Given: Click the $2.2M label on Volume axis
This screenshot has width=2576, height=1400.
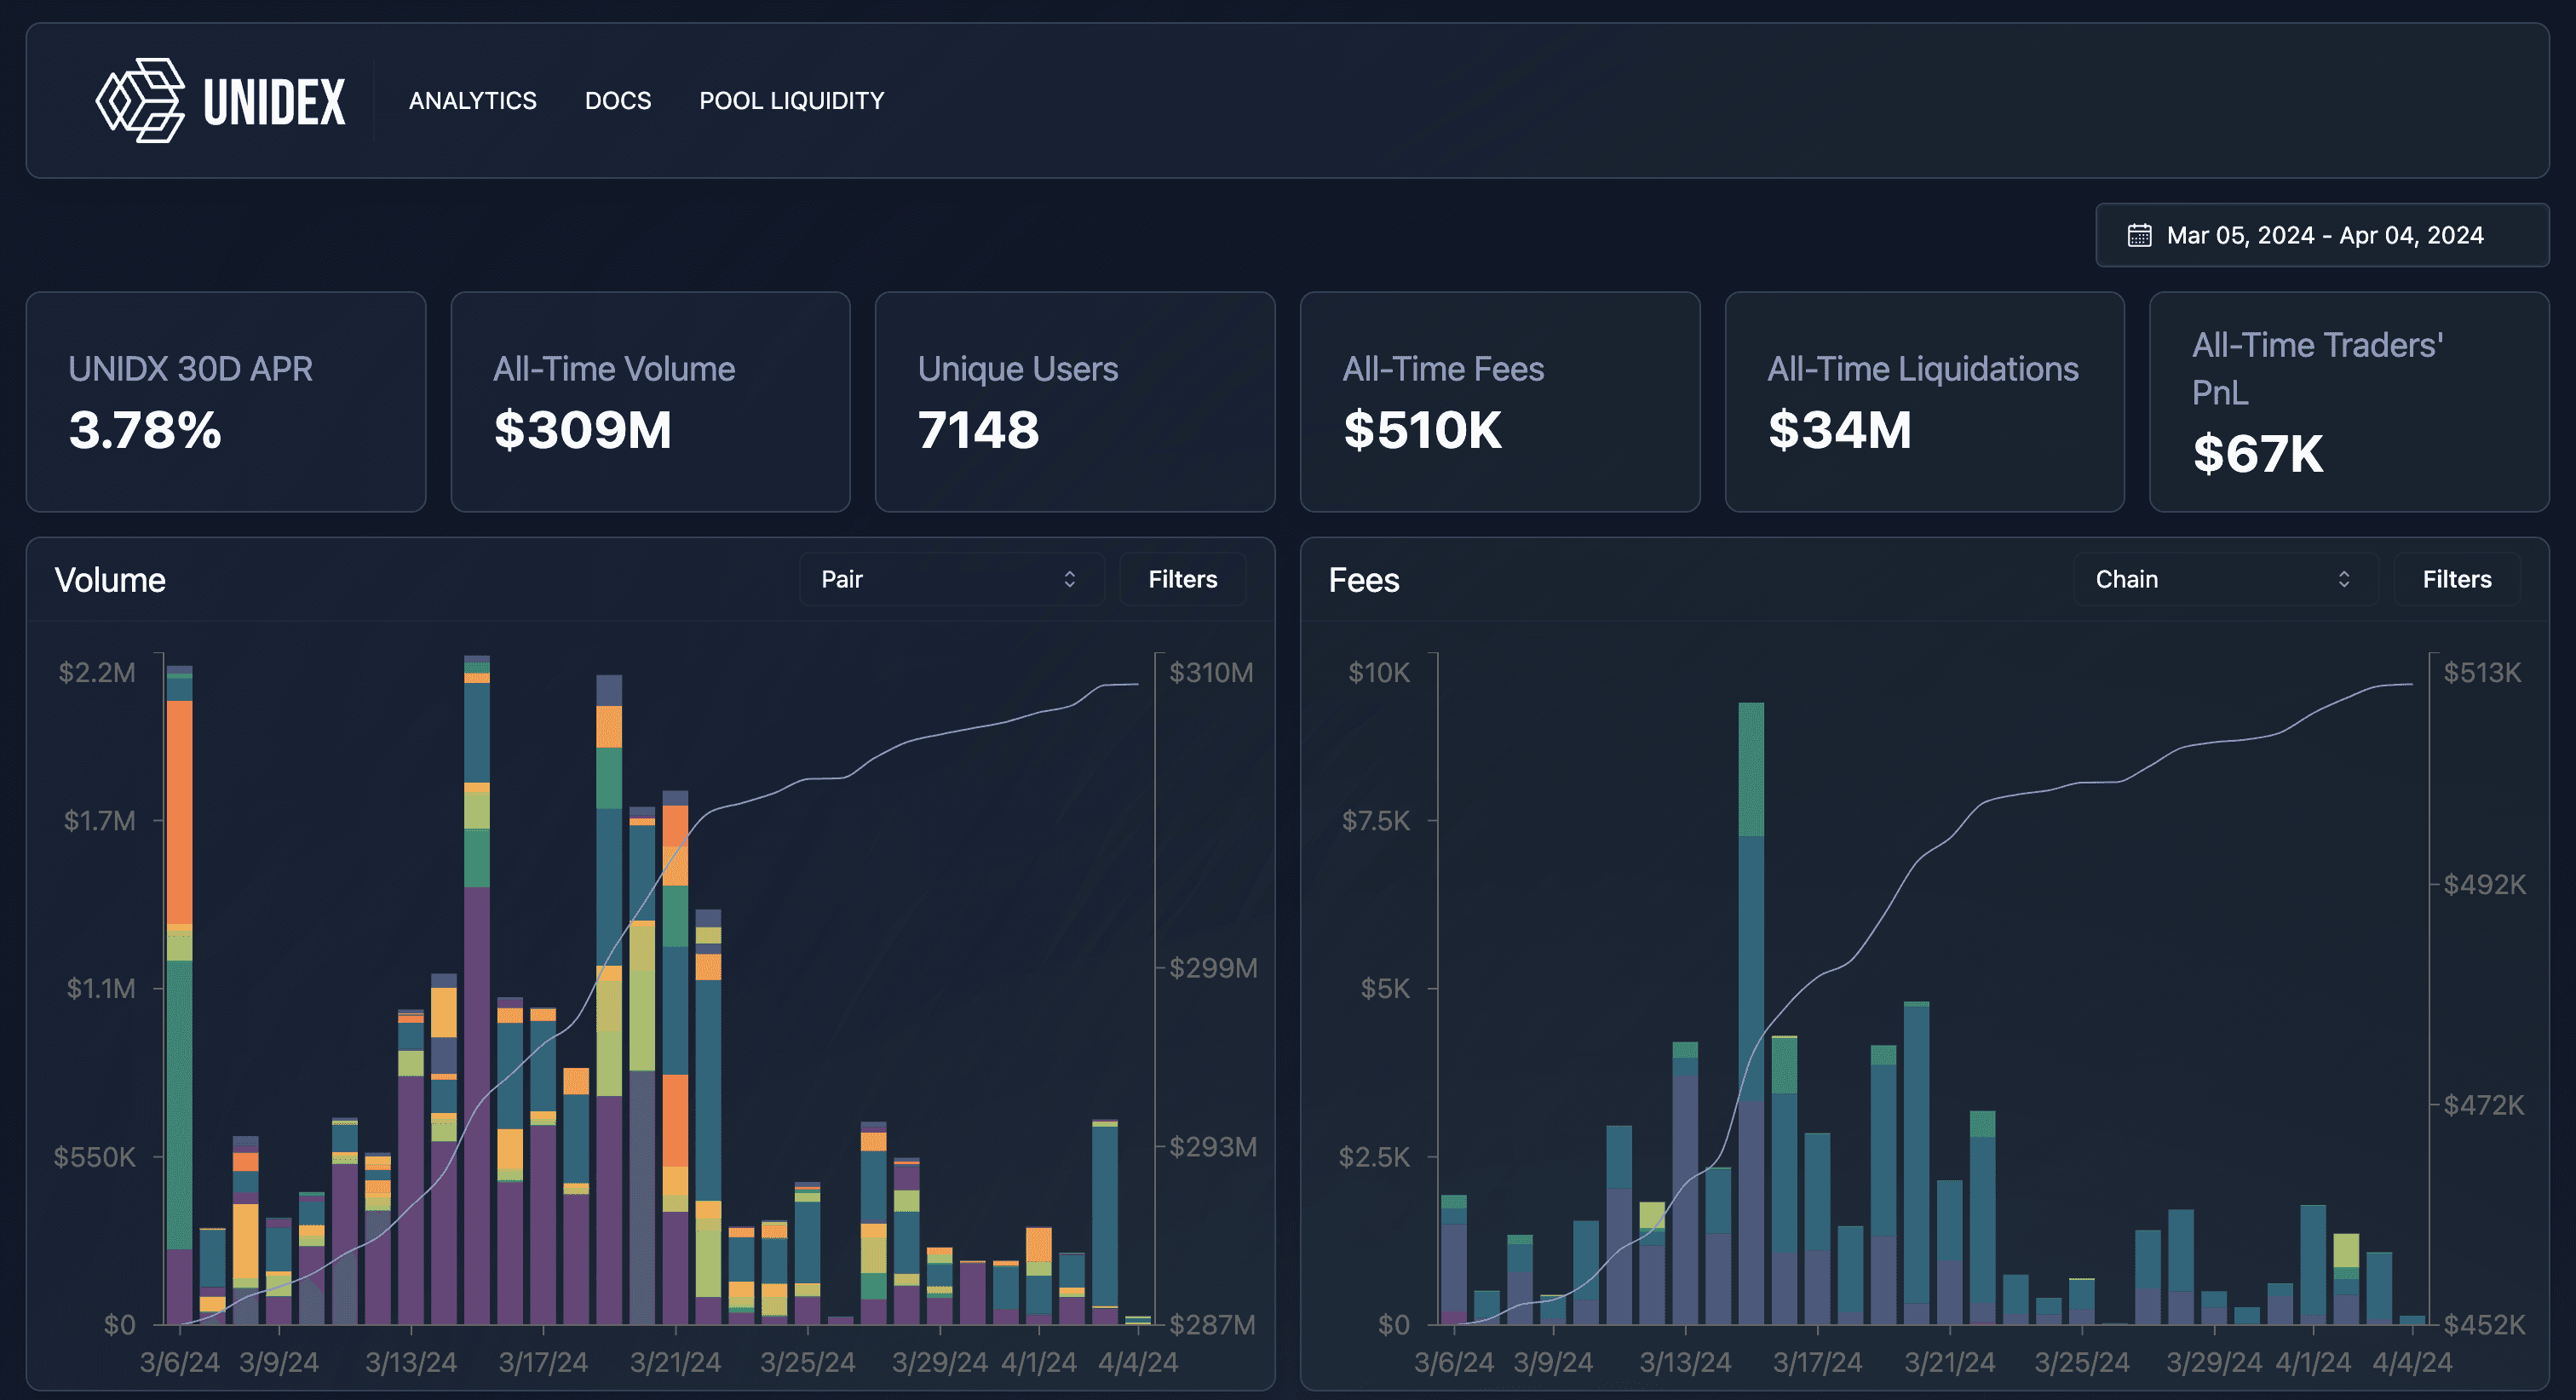Looking at the screenshot, I should 97,672.
